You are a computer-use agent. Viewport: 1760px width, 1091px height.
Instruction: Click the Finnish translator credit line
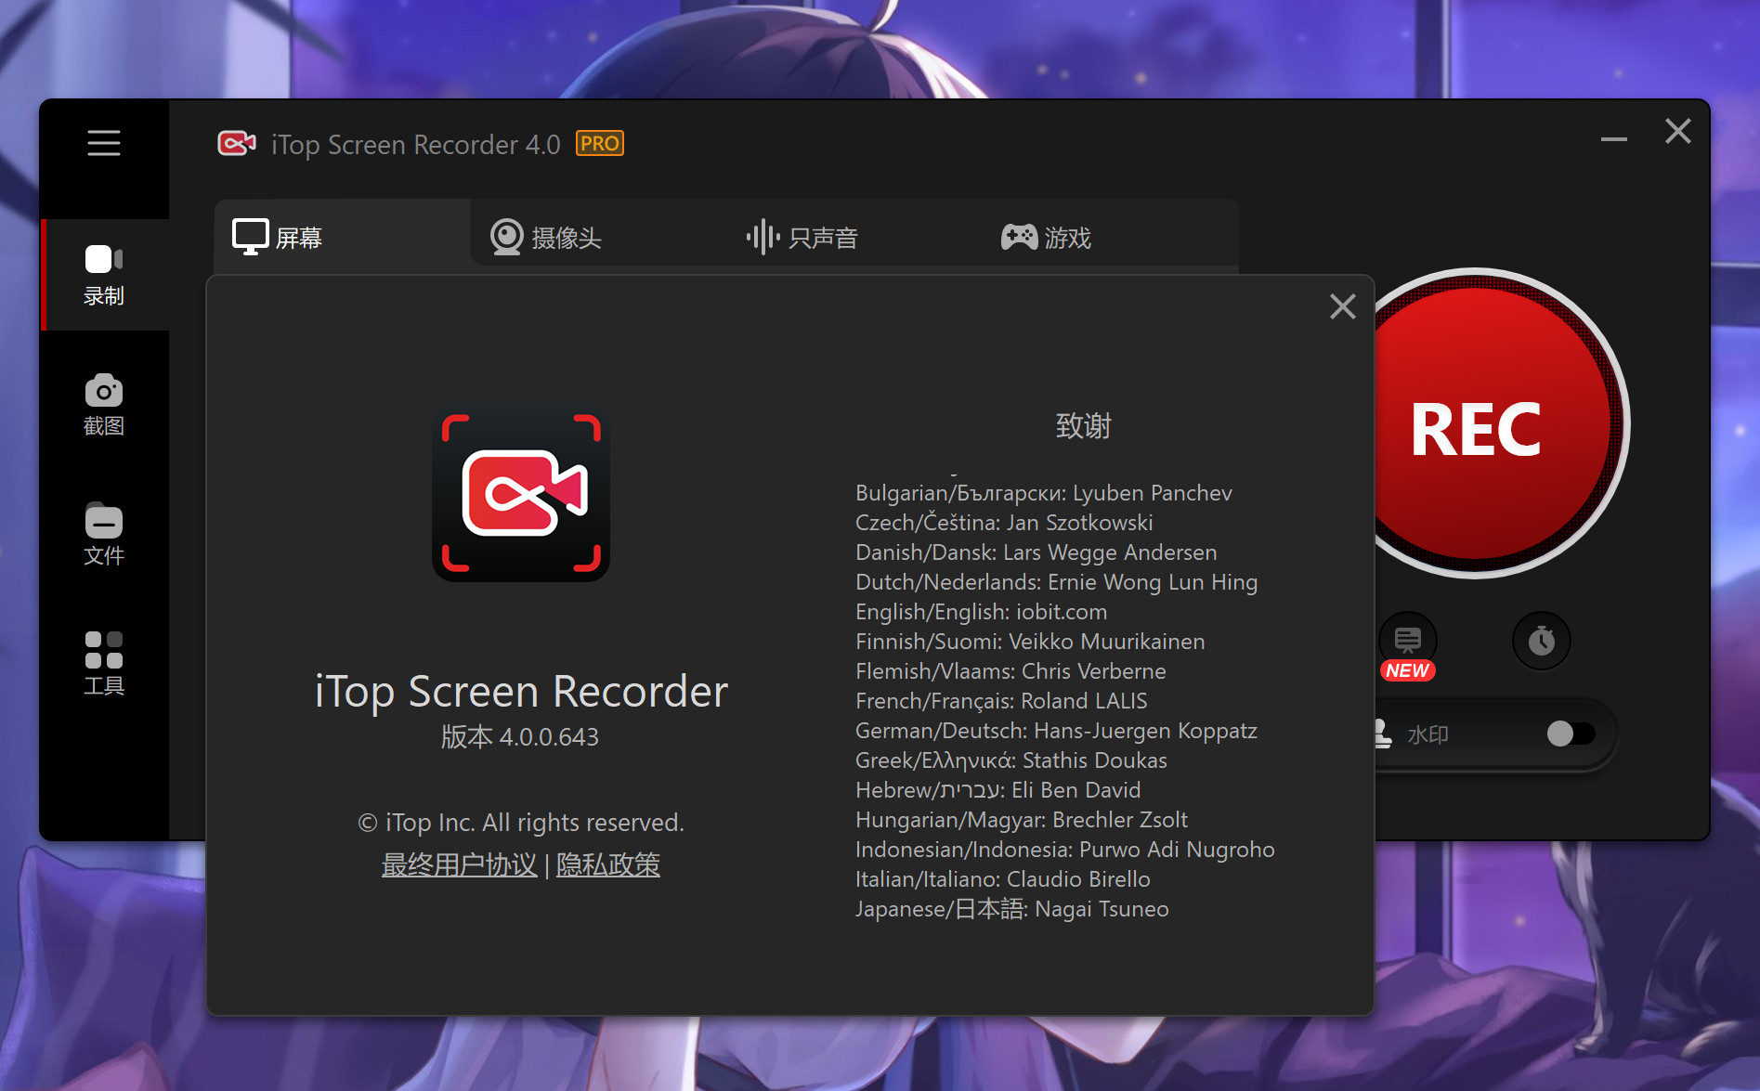pyautogui.click(x=1030, y=642)
